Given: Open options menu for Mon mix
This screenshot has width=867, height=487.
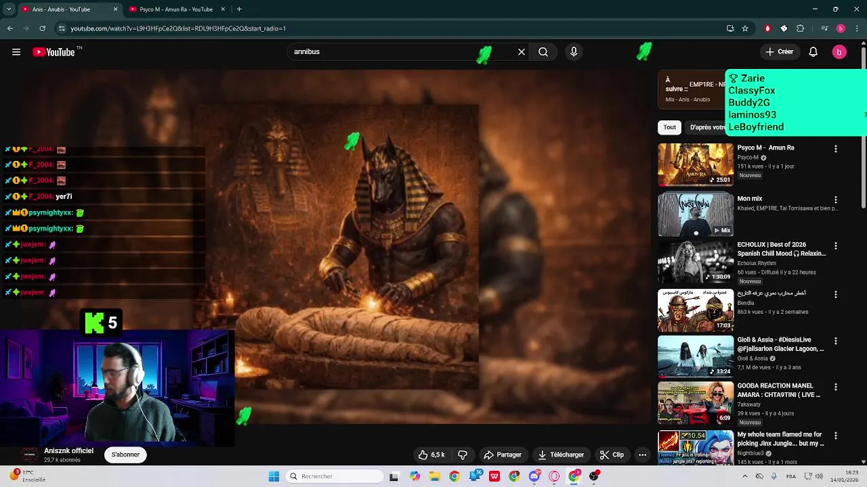Looking at the screenshot, I should click(835, 200).
